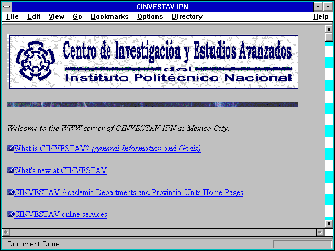Image resolution: width=335 pixels, height=251 pixels.
Task: Click the vertical scrollbar up arrow
Action: 329,29
